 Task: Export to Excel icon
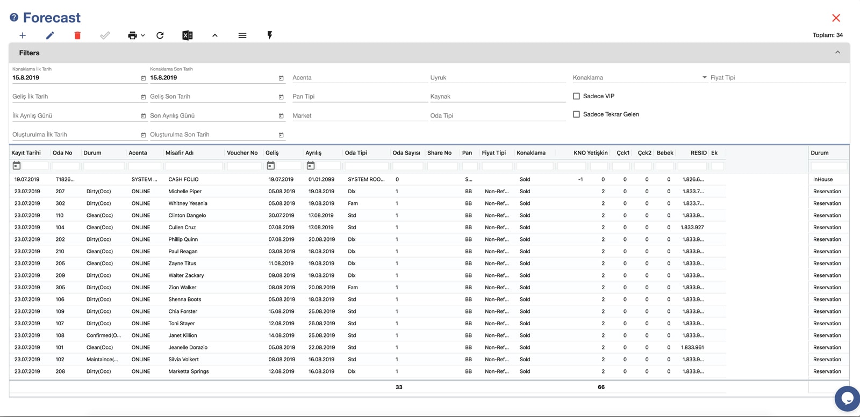[187, 35]
